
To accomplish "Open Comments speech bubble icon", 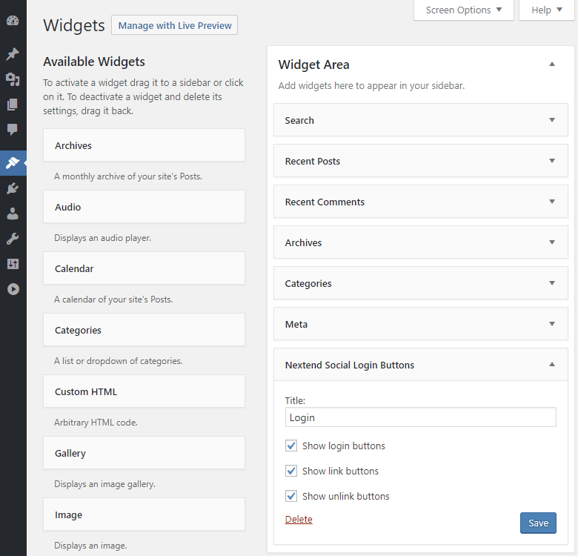I will click(13, 130).
